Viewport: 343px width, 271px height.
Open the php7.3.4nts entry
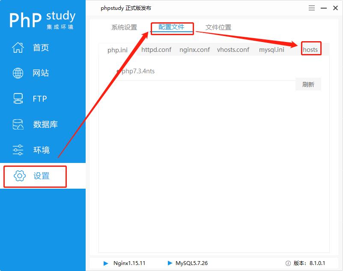pos(138,71)
